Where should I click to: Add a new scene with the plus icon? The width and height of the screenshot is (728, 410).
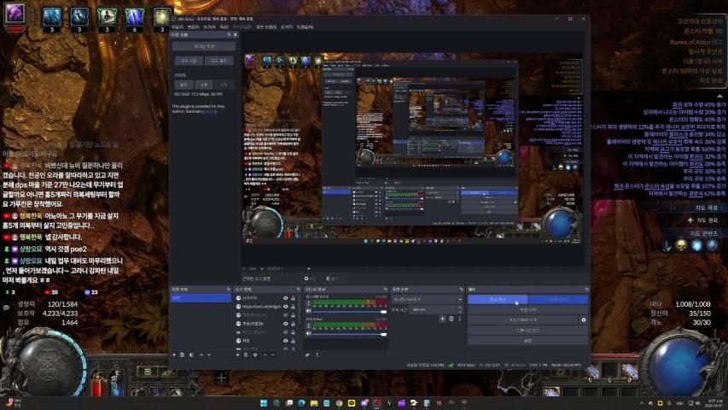174,354
